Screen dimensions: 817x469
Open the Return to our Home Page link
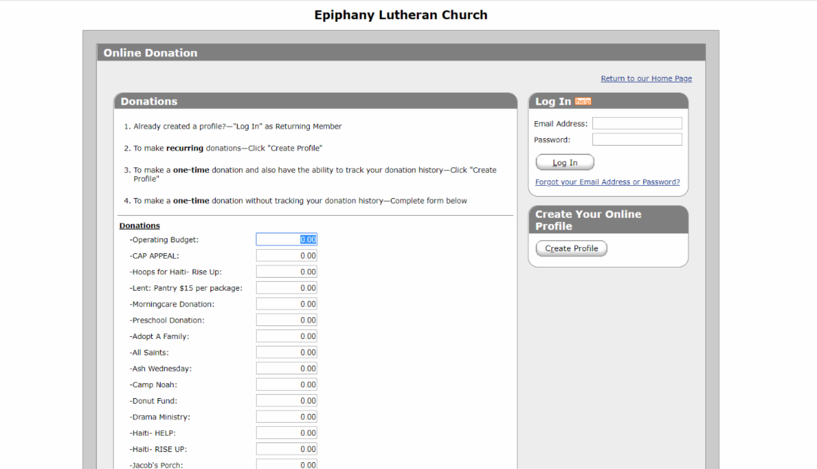point(646,78)
